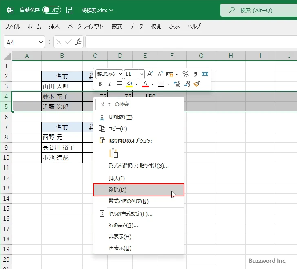Select row 3 header

[x=6, y=86]
